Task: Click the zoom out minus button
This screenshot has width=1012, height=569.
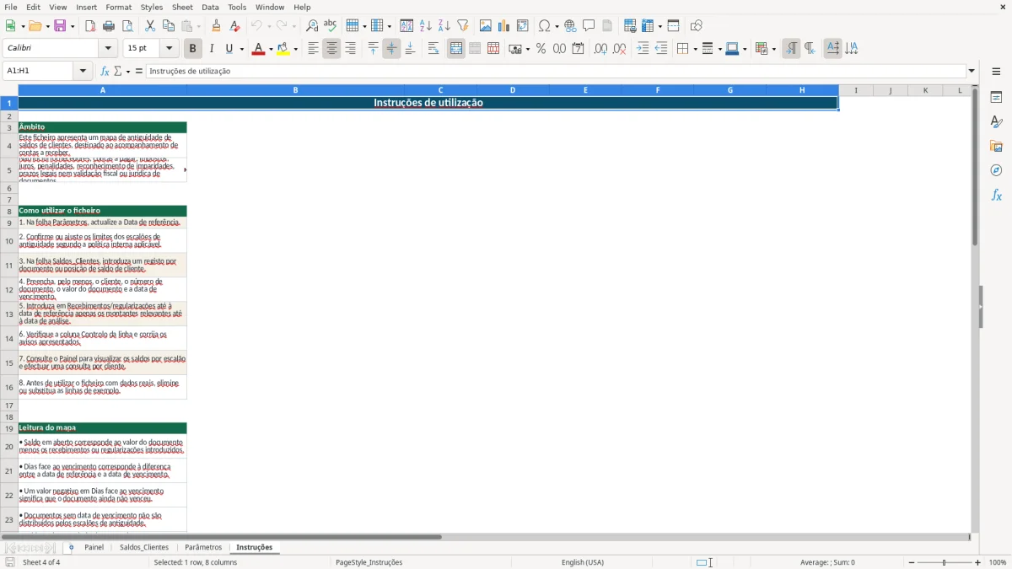Action: (912, 562)
